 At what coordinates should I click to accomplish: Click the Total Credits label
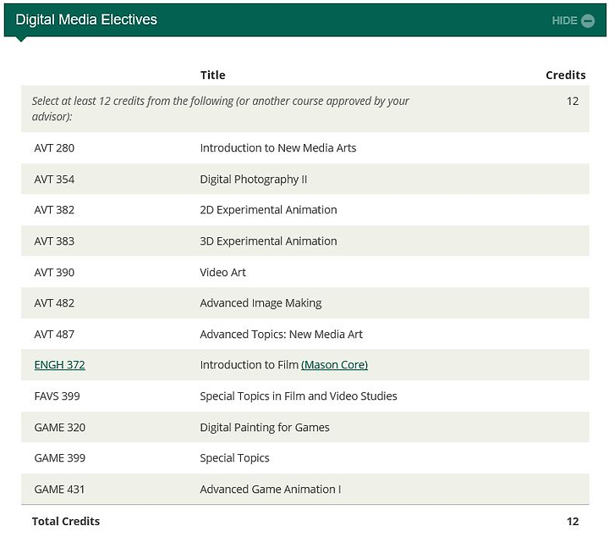[x=66, y=521]
